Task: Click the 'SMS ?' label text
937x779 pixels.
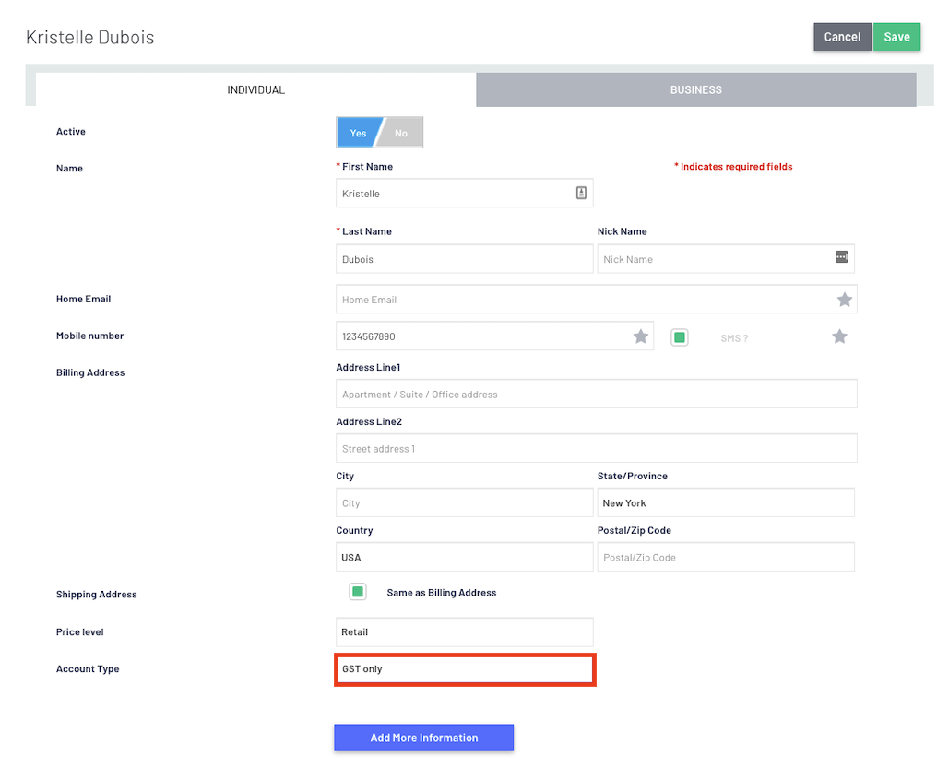Action: [734, 338]
